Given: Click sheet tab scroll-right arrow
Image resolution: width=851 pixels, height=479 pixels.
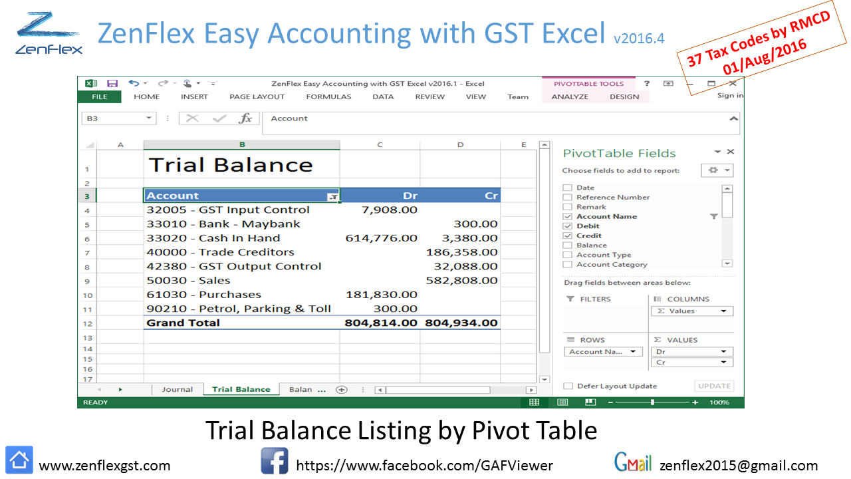Looking at the screenshot, I should pyautogui.click(x=120, y=390).
